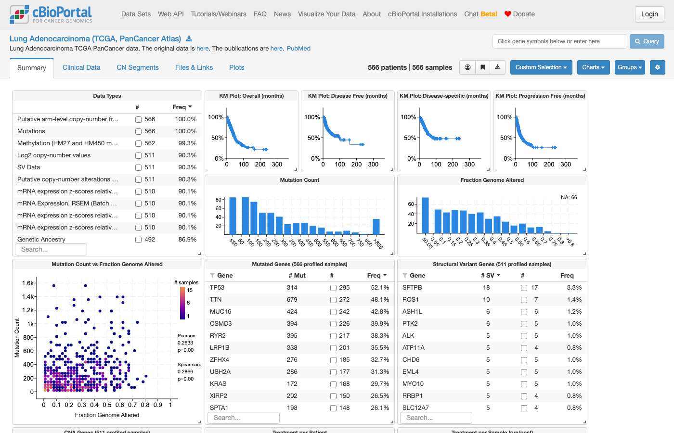Viewport: 674px width, 433px height.
Task: Open the PubMed link
Action: (x=298, y=49)
